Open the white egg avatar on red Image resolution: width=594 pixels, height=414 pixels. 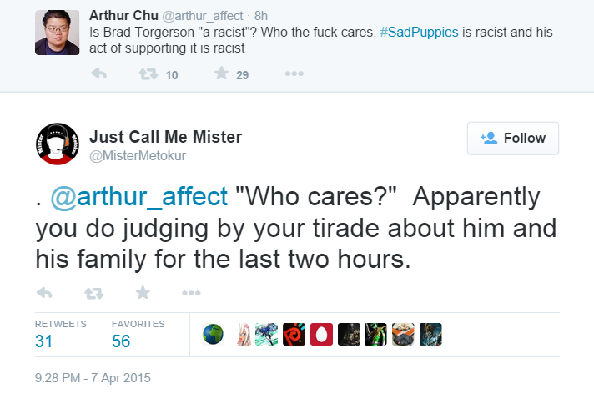[322, 334]
